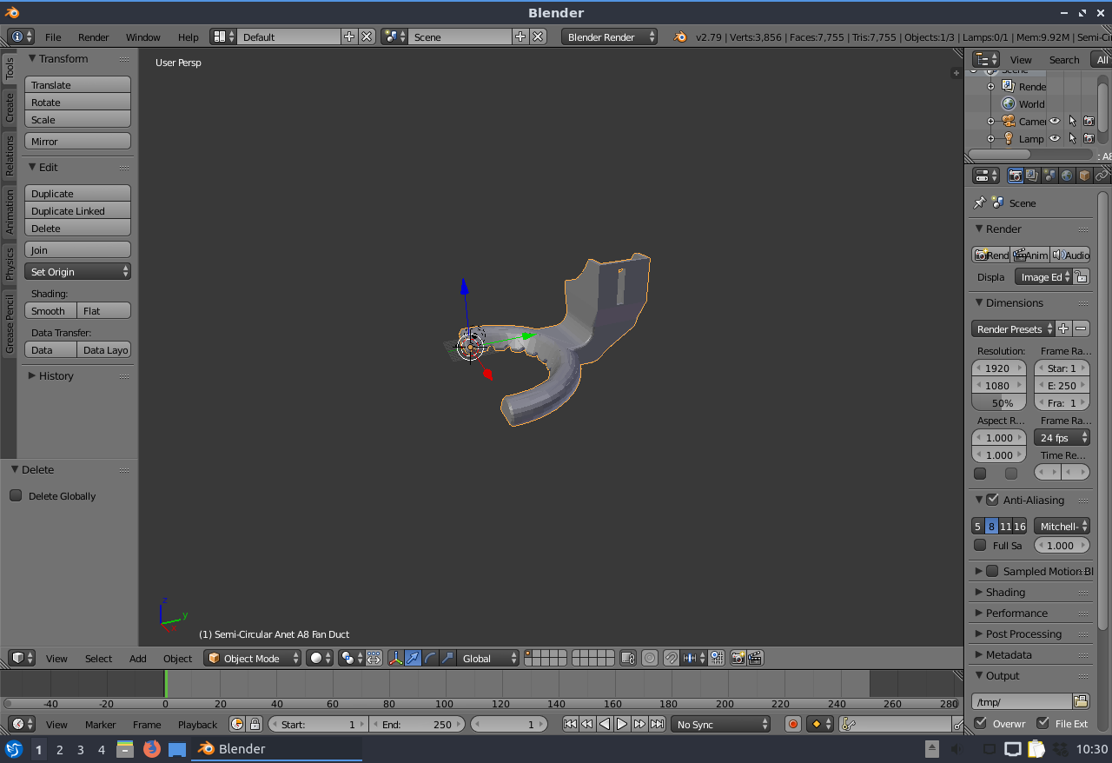Expand the Camera item in outliner
This screenshot has height=763, width=1112.
pyautogui.click(x=990, y=121)
